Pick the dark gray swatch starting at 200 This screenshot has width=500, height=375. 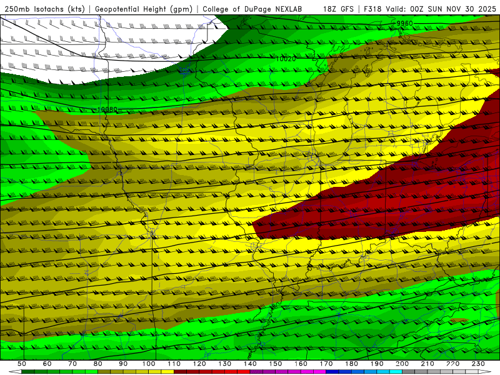point(409,371)
